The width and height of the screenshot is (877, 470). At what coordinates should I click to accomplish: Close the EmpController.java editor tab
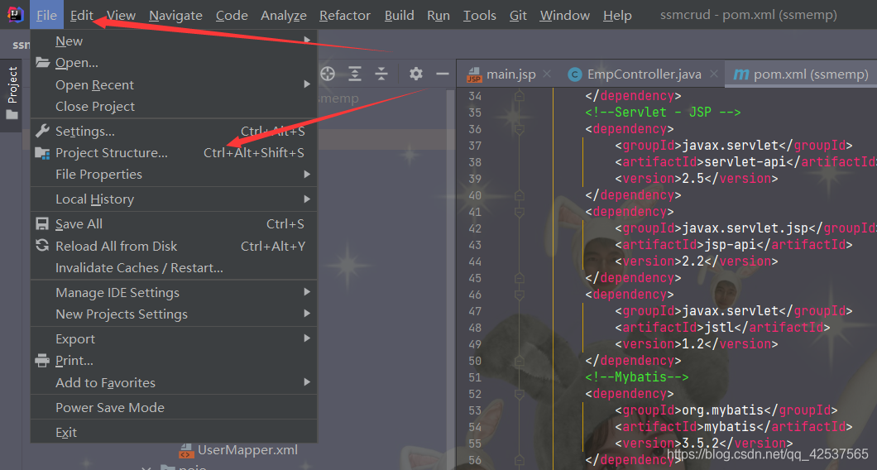(x=714, y=74)
